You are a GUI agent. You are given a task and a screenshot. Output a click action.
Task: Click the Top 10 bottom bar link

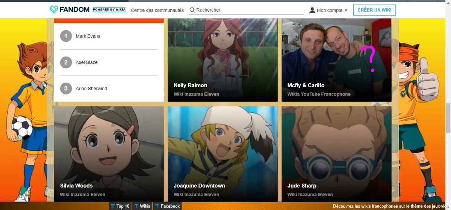[120, 206]
